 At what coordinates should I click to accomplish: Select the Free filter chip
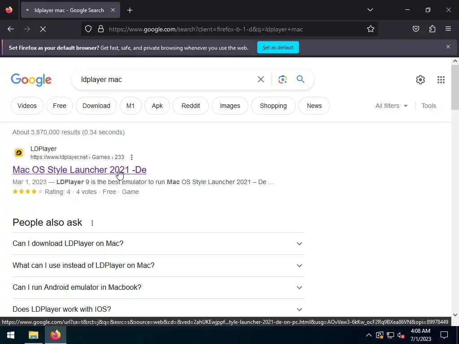coord(60,106)
